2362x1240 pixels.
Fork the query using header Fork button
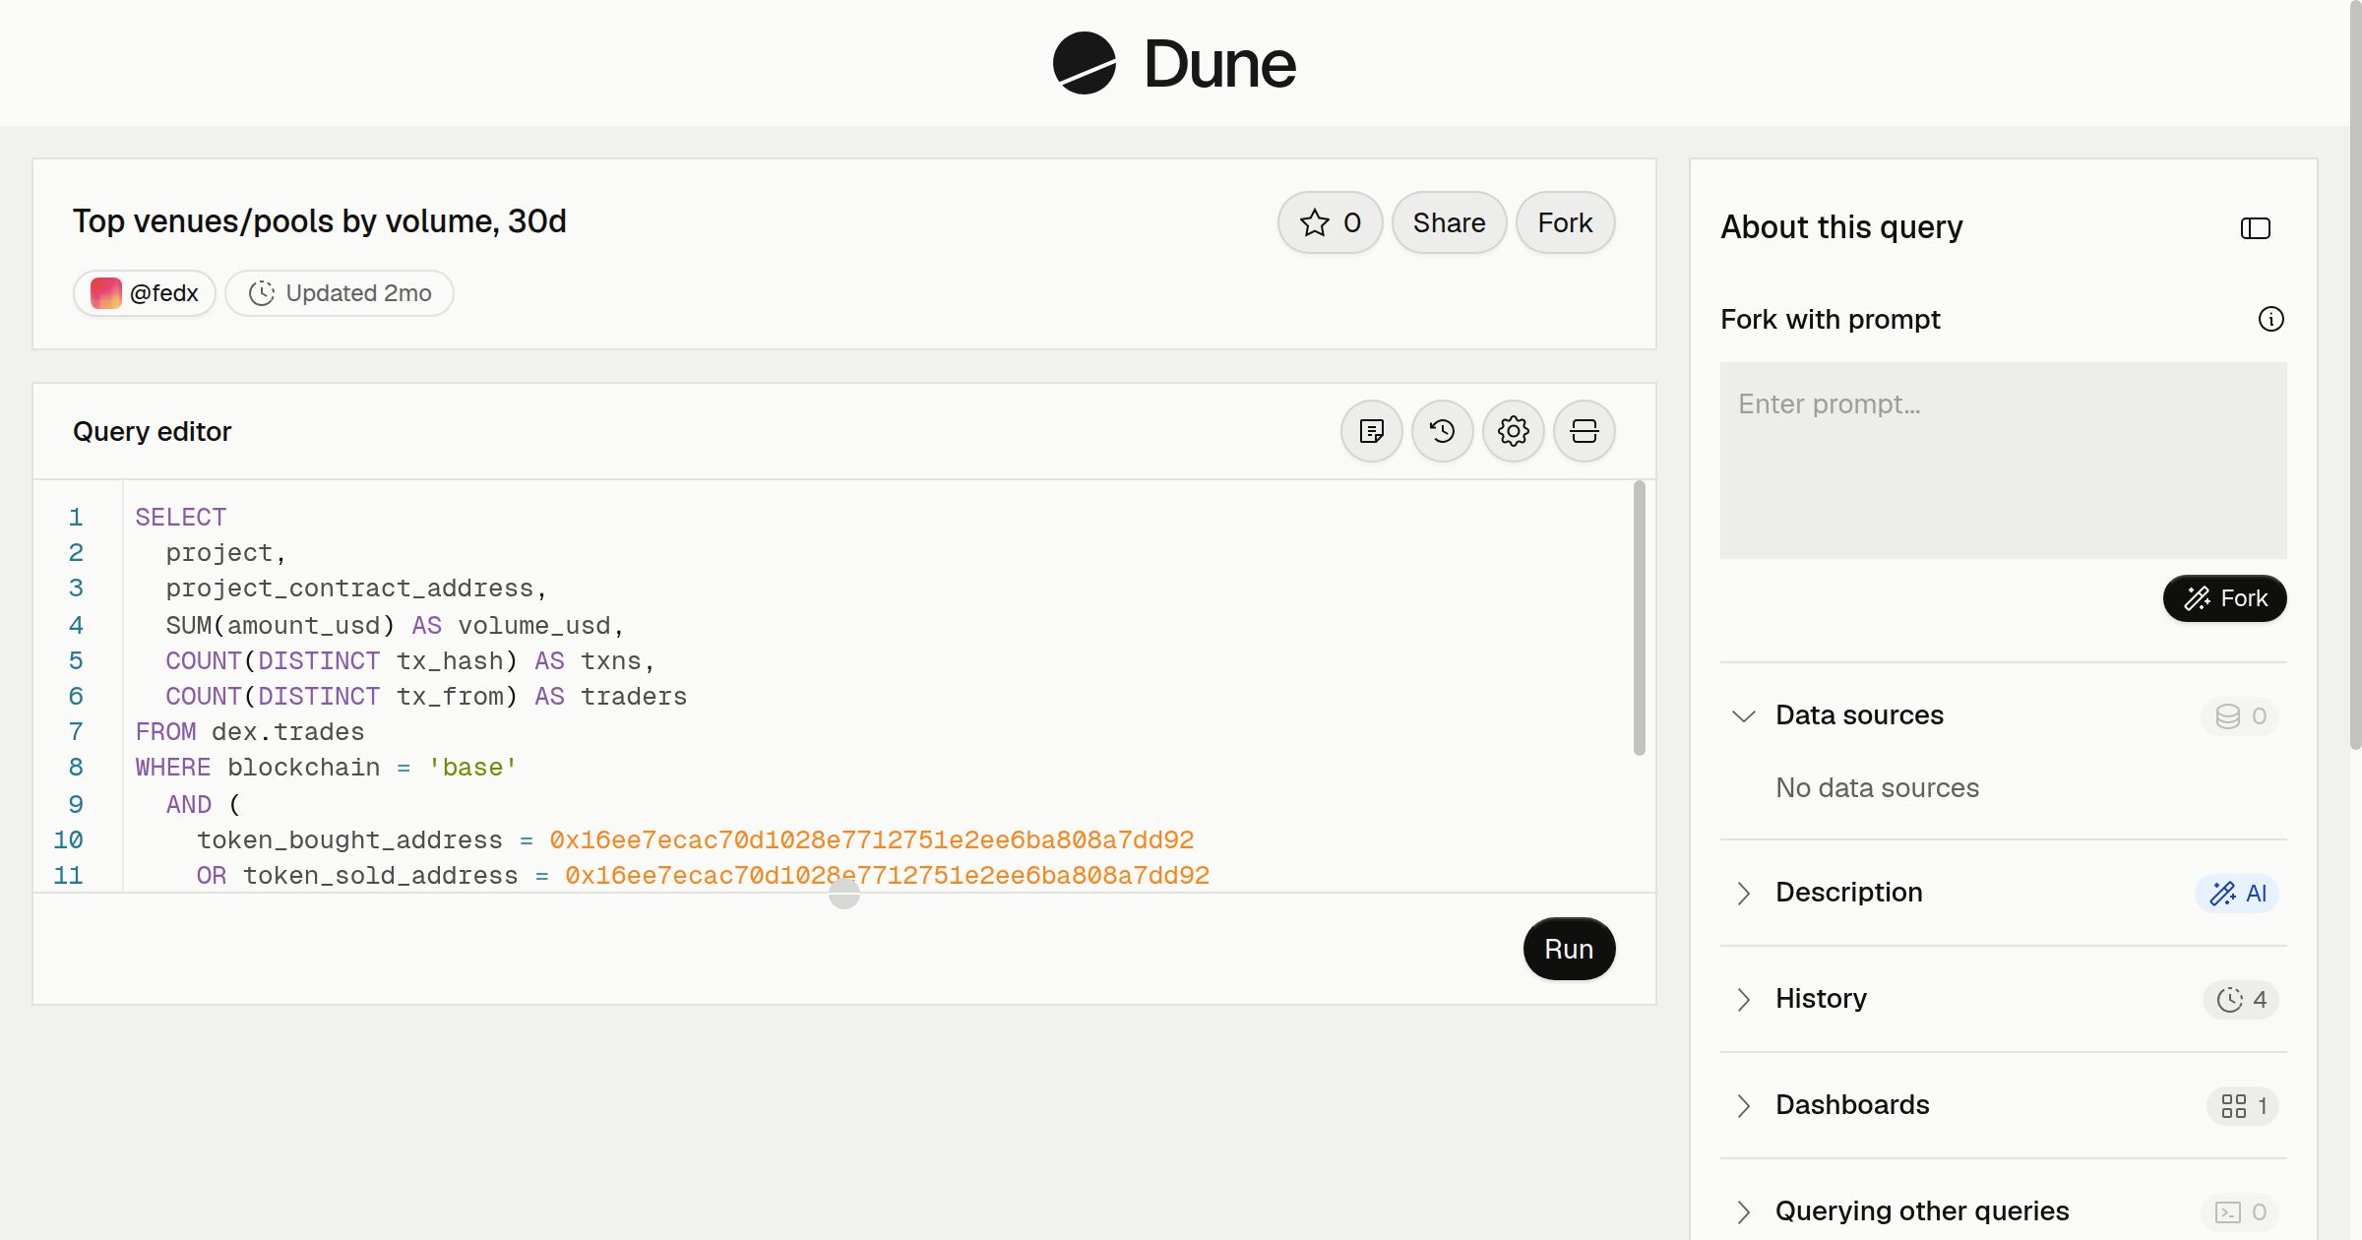tap(1565, 222)
